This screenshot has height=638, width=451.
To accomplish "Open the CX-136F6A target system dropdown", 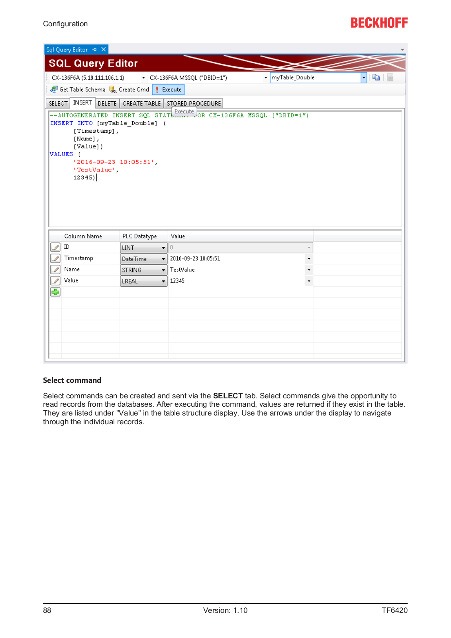I will point(143,78).
